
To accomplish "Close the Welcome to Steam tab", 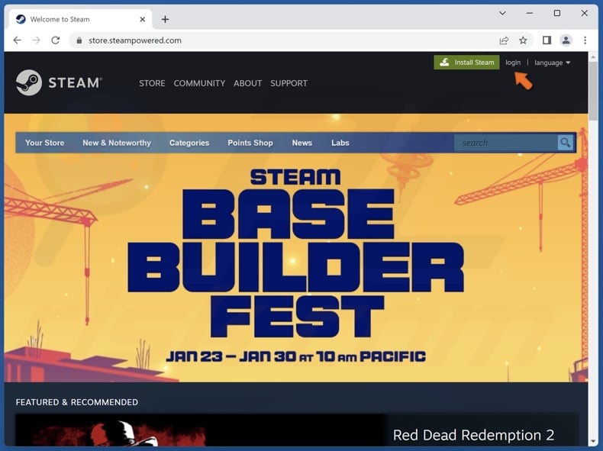I will [x=142, y=19].
